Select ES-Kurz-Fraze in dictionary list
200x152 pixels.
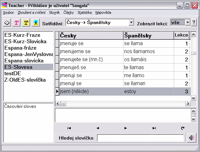coord(28,35)
